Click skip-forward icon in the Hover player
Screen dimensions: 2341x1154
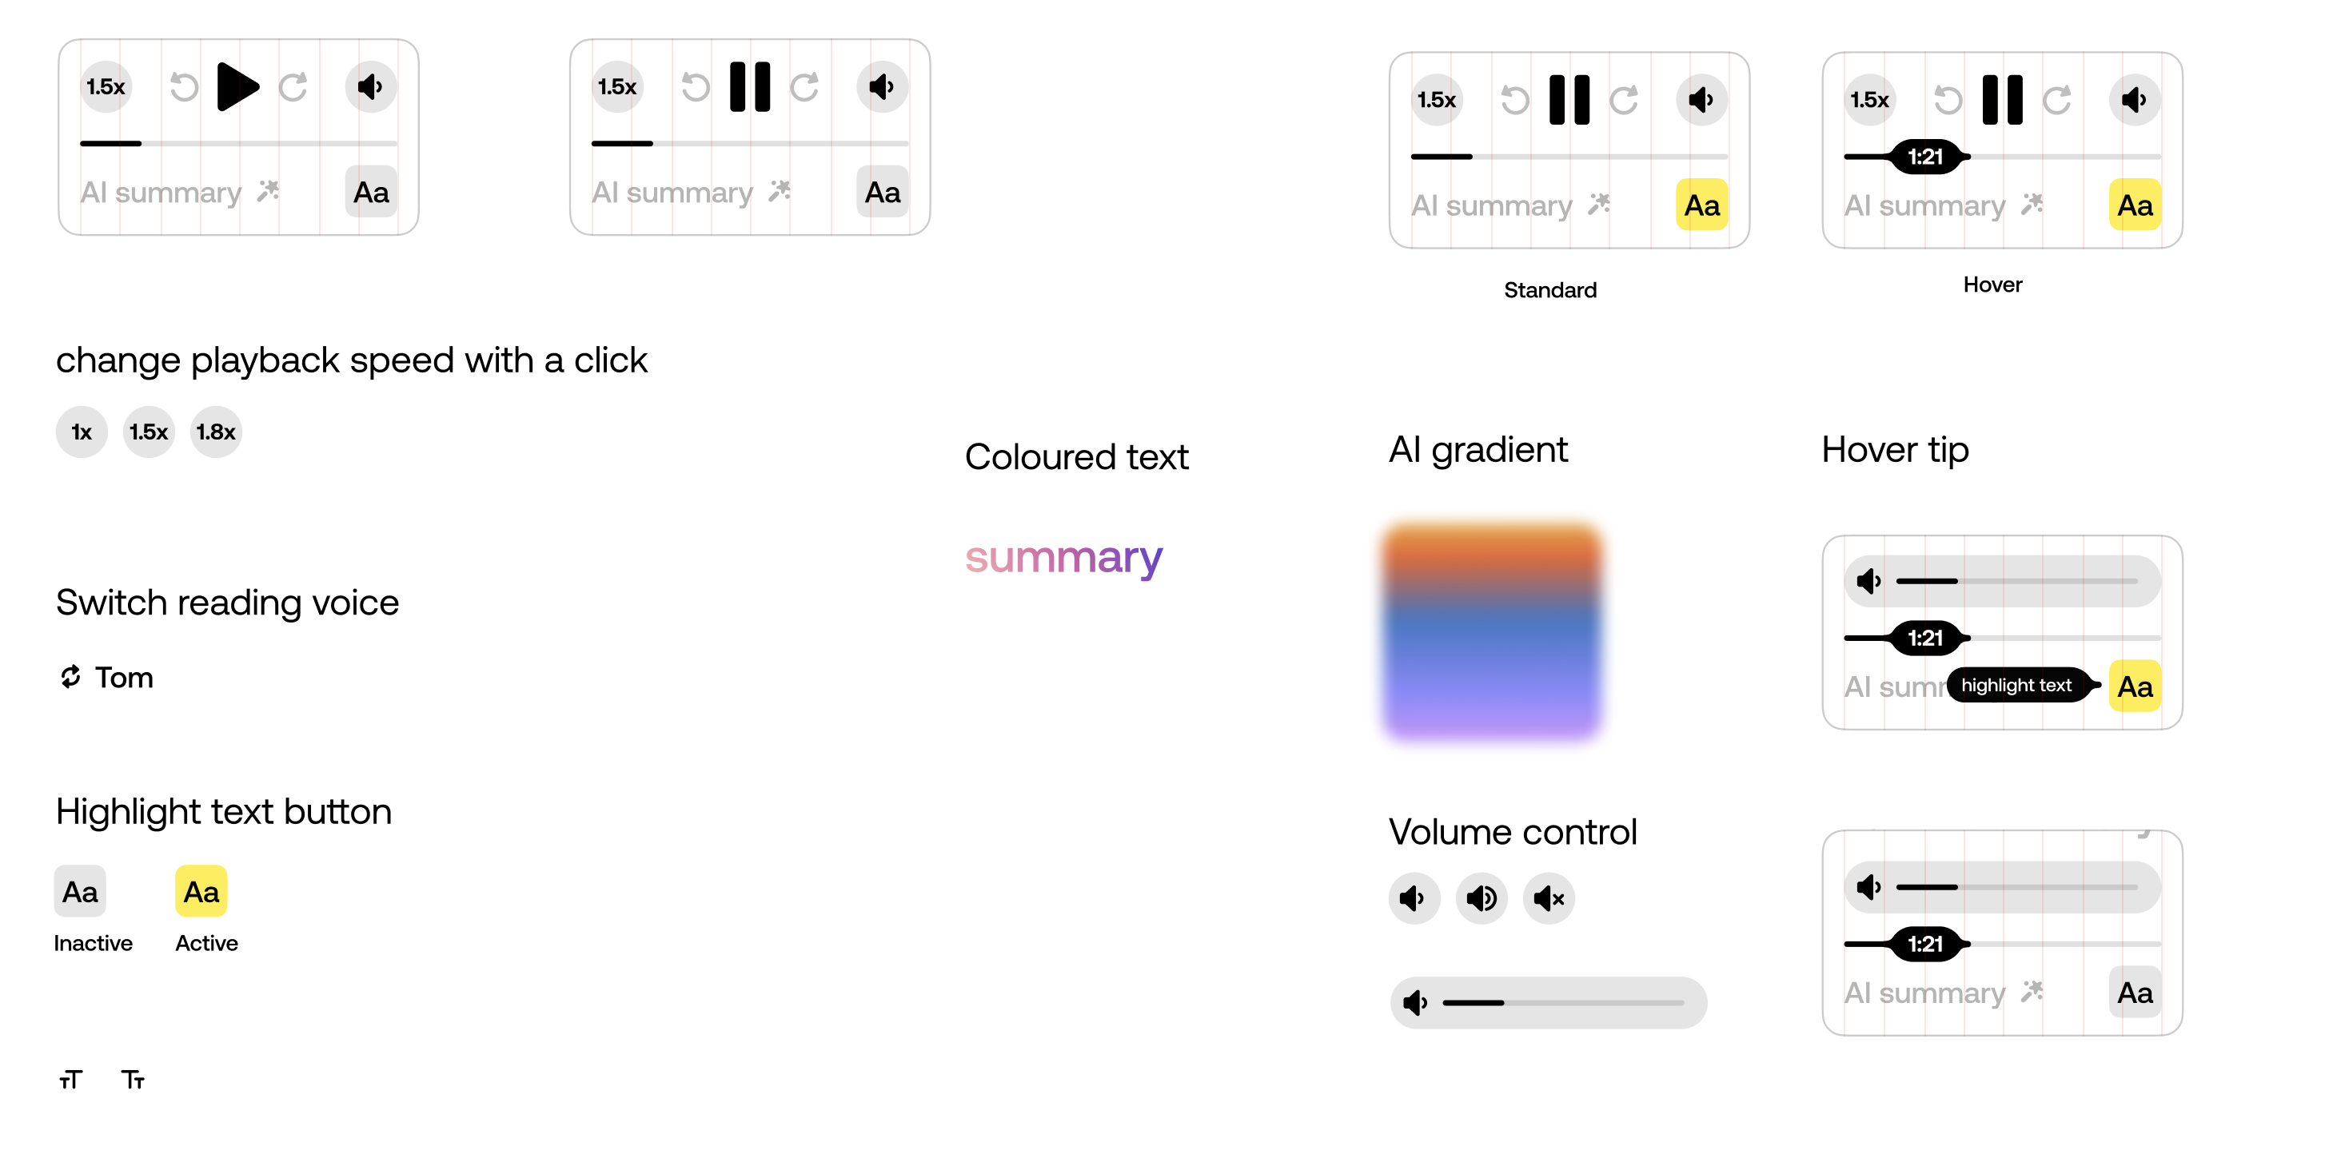pyautogui.click(x=2056, y=100)
